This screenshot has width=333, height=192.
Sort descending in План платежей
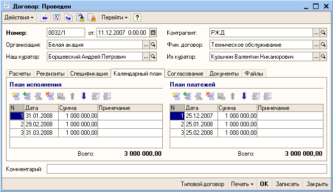click(x=267, y=96)
